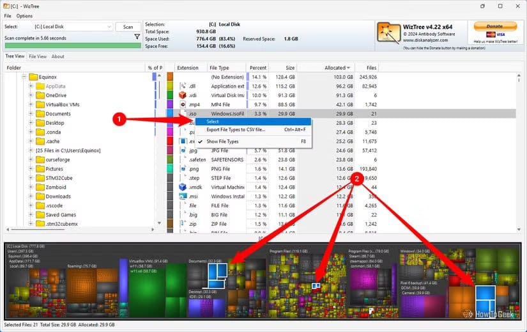Click the .mp4 file type icon

click(x=183, y=104)
